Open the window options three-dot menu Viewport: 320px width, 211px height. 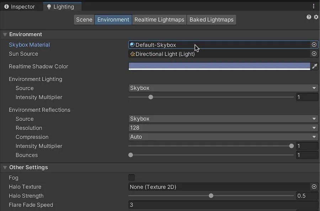click(x=314, y=6)
